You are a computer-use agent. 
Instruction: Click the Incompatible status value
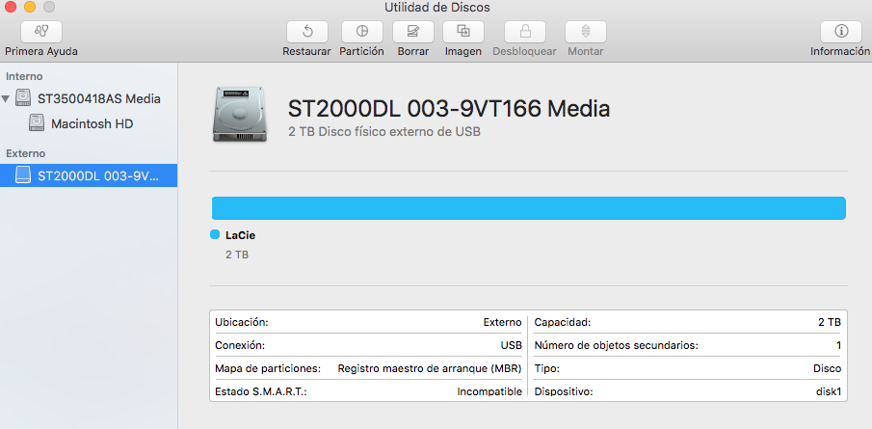pyautogui.click(x=489, y=391)
